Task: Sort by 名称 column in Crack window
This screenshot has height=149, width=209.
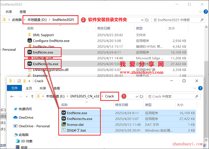Action: pyautogui.click(x=64, y=105)
